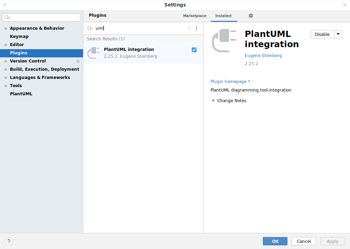Expand the Change Notes section
This screenshot has height=249, width=350.
(x=213, y=101)
